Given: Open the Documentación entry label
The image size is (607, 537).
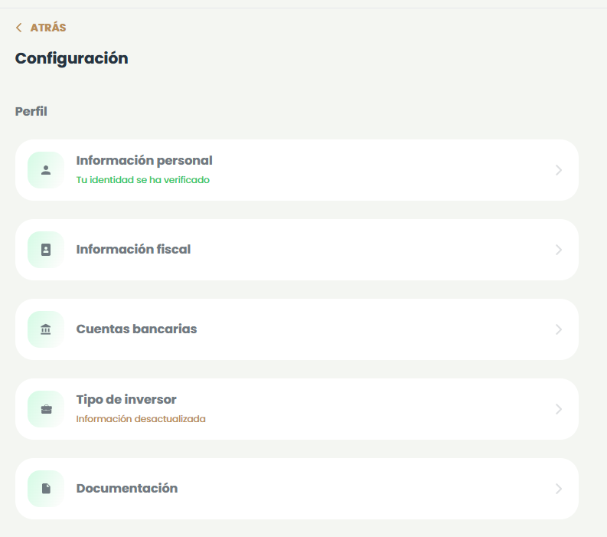Looking at the screenshot, I should point(127,489).
